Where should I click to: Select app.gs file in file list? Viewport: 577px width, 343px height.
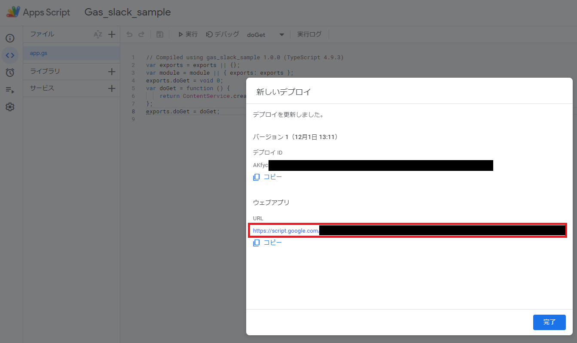click(71, 53)
